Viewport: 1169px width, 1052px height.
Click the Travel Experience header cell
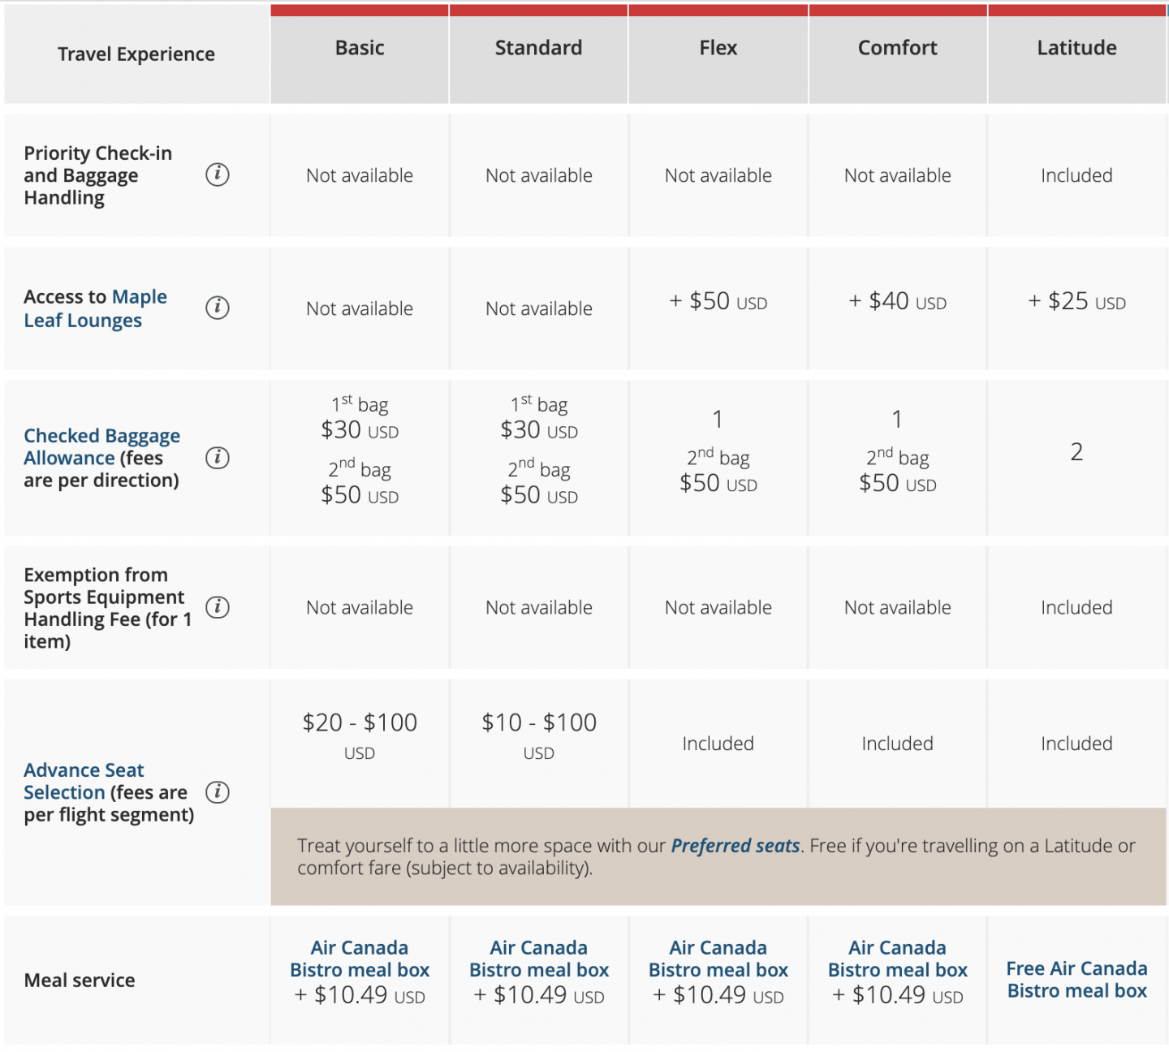point(136,54)
